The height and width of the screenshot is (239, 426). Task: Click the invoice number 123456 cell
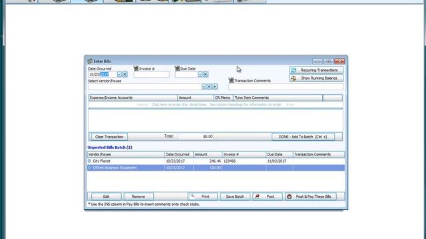[x=244, y=161]
